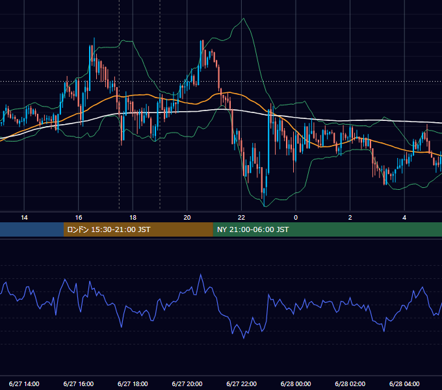Click the 4 hour label on price chart axis
Viewport: 442px width, 390px height.
pos(404,218)
